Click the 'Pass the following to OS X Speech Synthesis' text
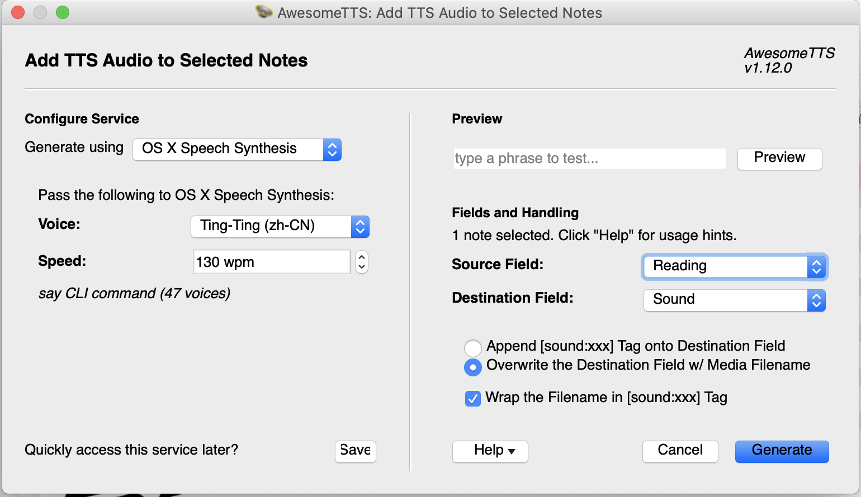Viewport: 861px width, 497px height. pos(186,195)
